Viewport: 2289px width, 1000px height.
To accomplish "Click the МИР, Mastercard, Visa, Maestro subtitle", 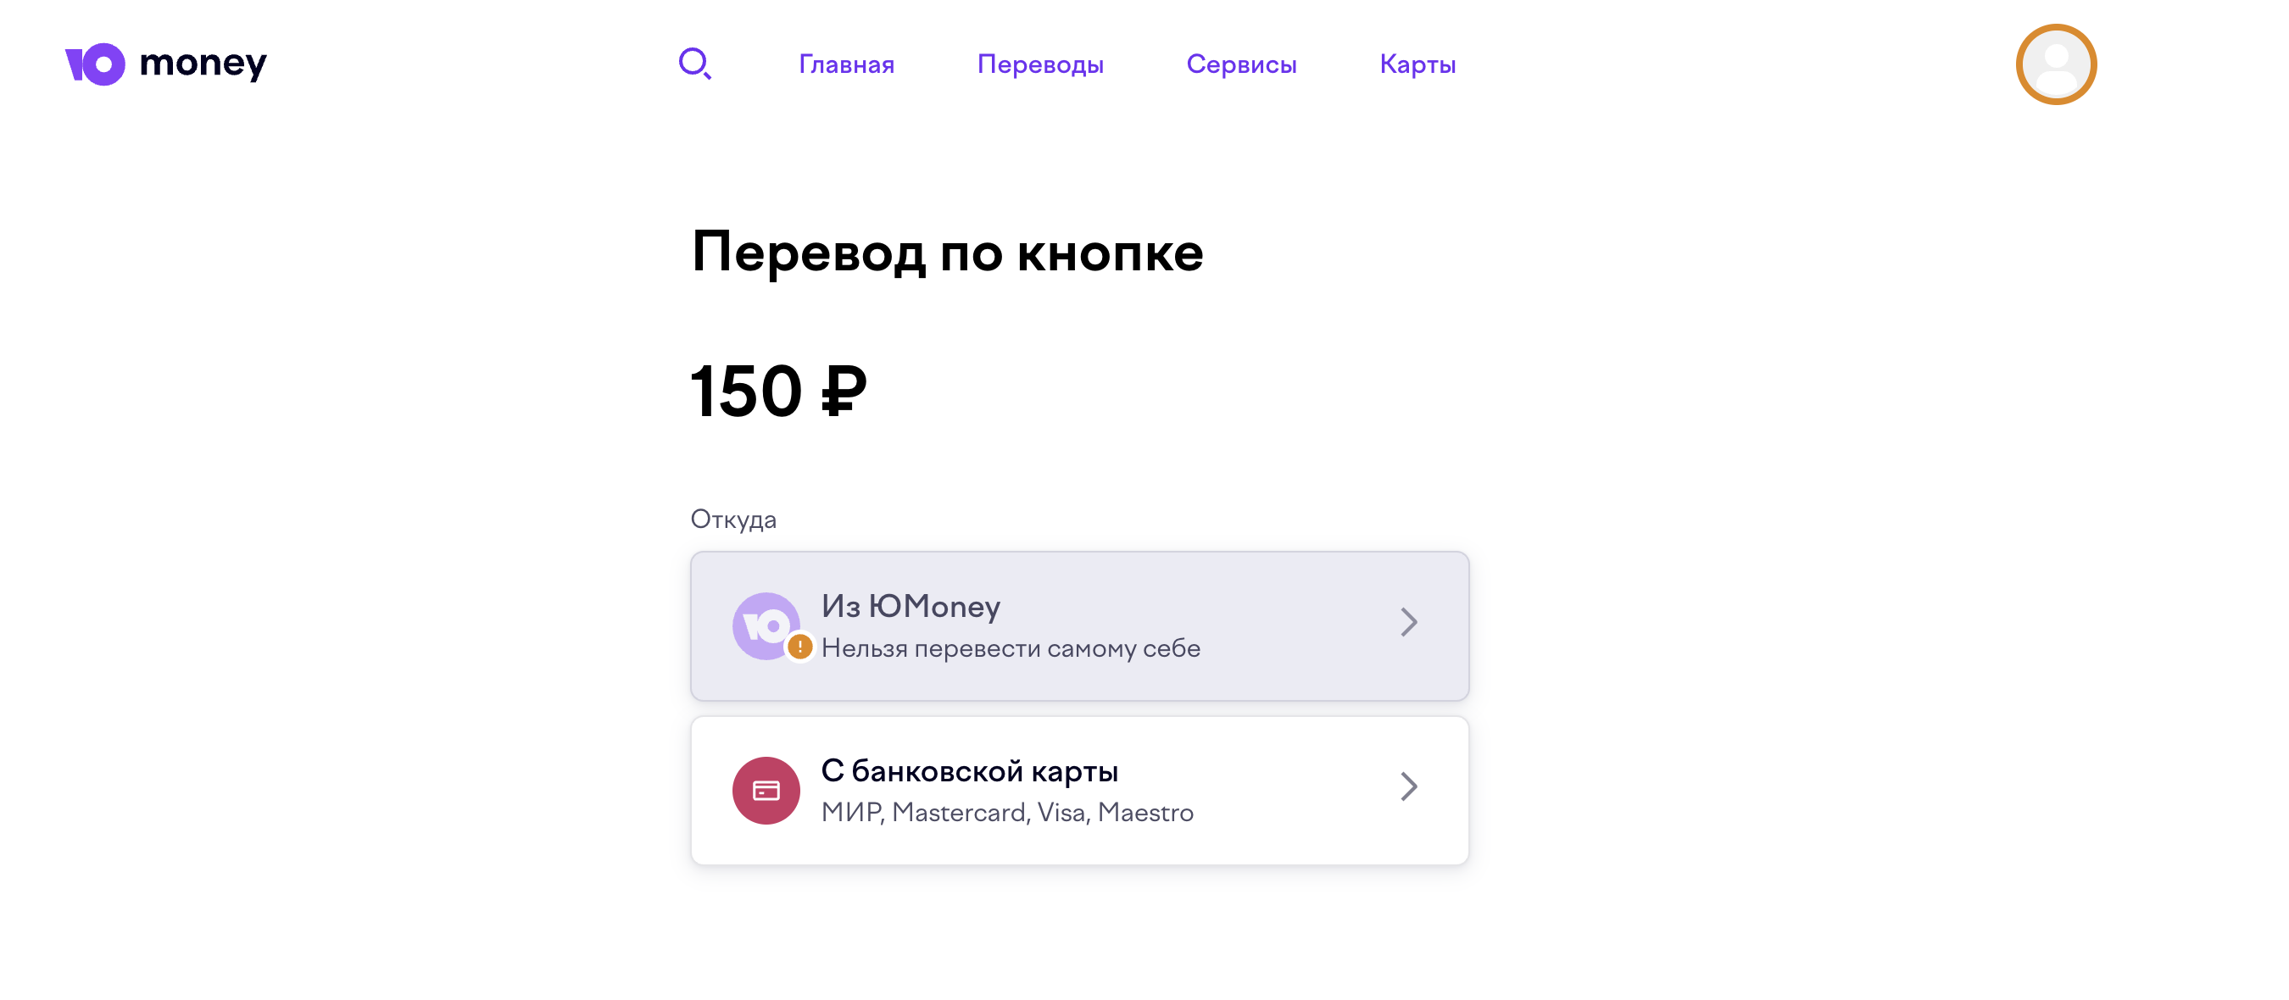I will (x=1007, y=813).
